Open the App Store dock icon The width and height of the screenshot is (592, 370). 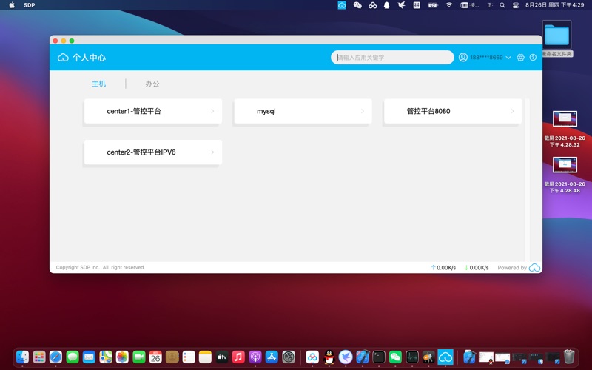pos(272,357)
